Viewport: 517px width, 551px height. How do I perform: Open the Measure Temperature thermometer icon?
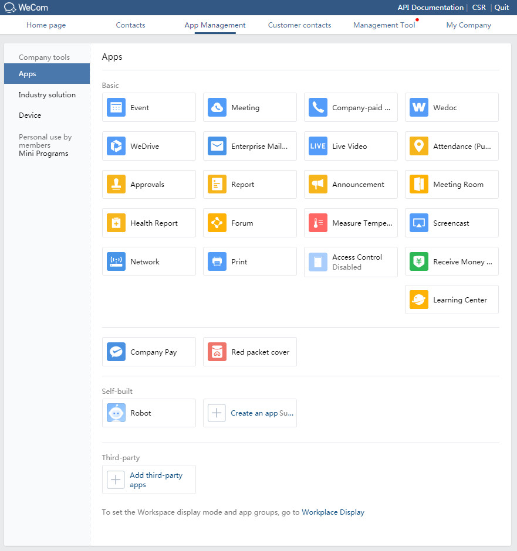tap(318, 223)
